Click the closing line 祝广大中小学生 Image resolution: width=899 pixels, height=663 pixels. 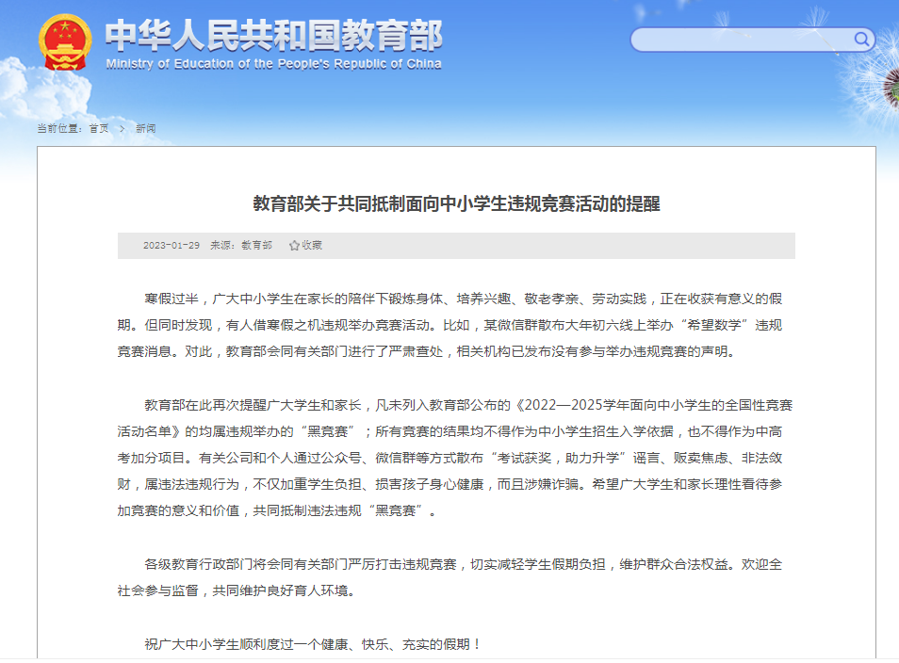[x=313, y=644]
